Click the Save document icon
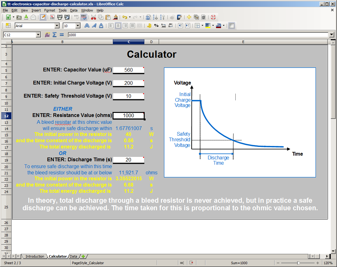 [26, 17]
